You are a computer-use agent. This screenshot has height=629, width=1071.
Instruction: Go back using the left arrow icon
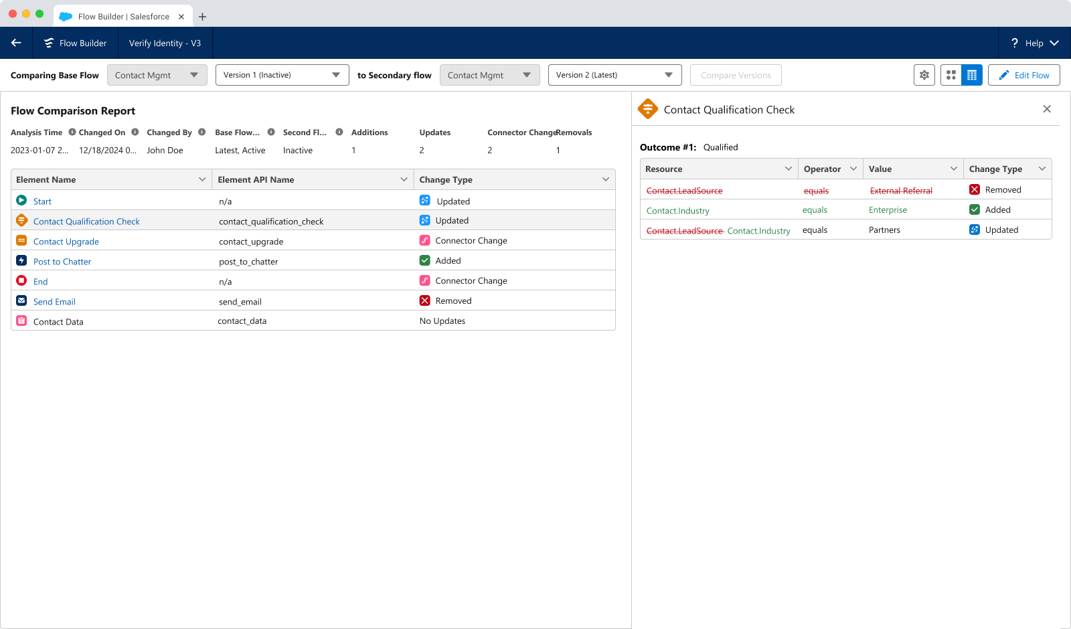tap(16, 43)
